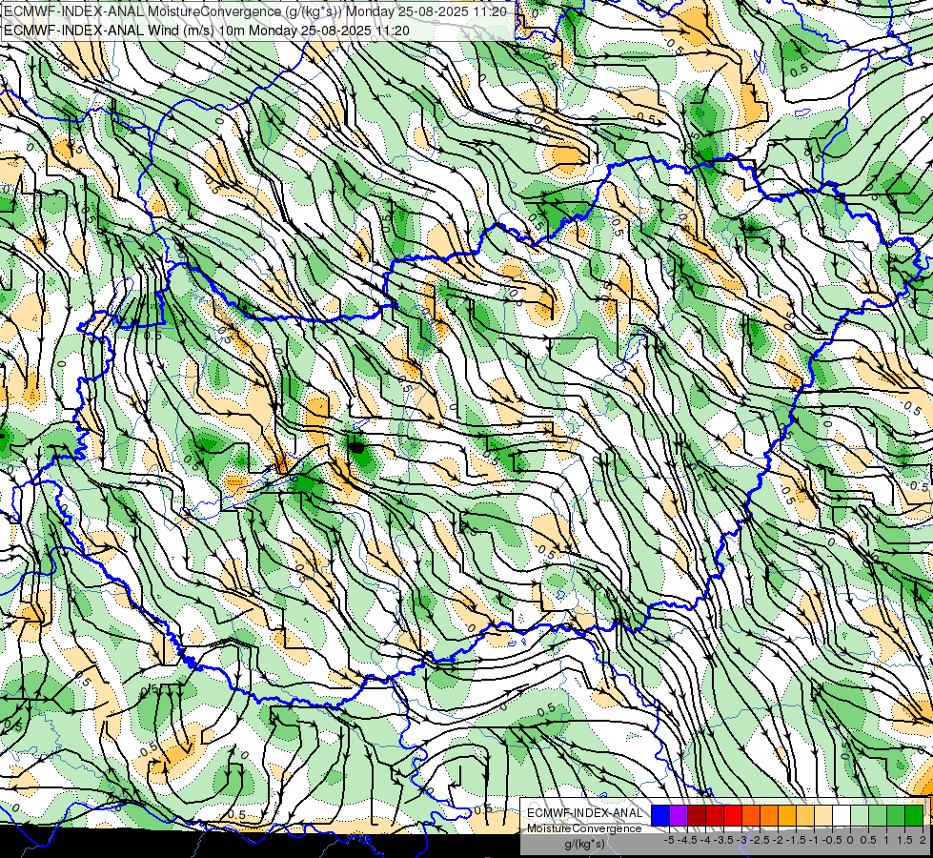
Task: Click the -1.5 tick label in legend
Action: pos(796,840)
